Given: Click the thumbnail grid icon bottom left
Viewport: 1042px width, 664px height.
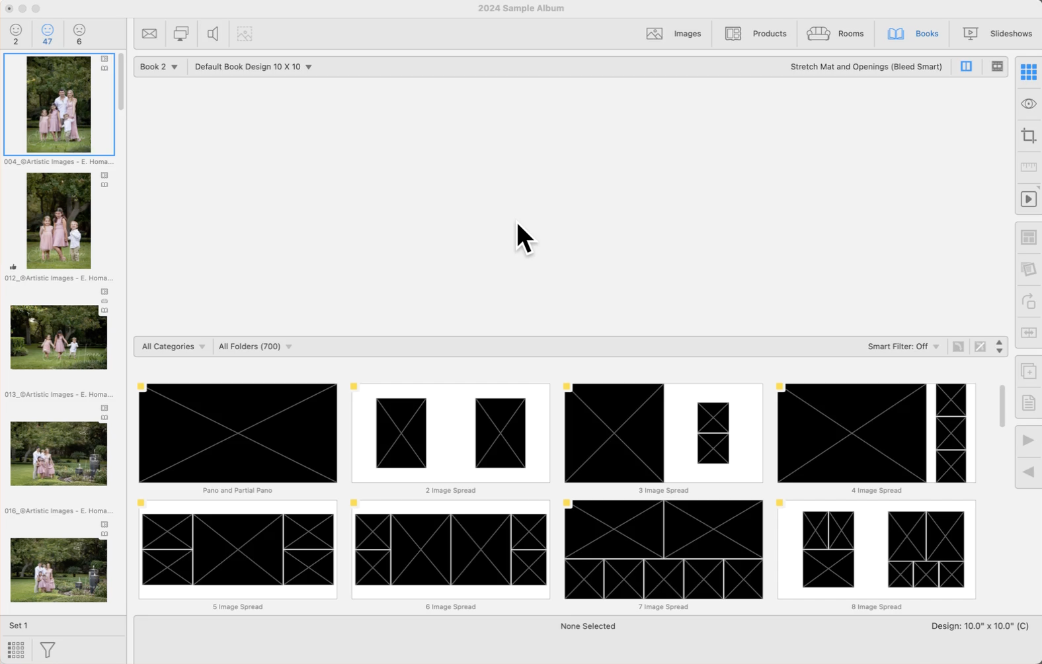Looking at the screenshot, I should pos(16,650).
